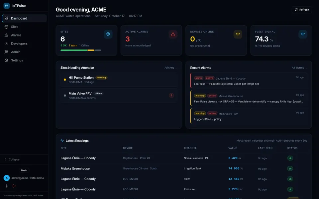Click Capteur eau · Point #1 device

point(136,158)
